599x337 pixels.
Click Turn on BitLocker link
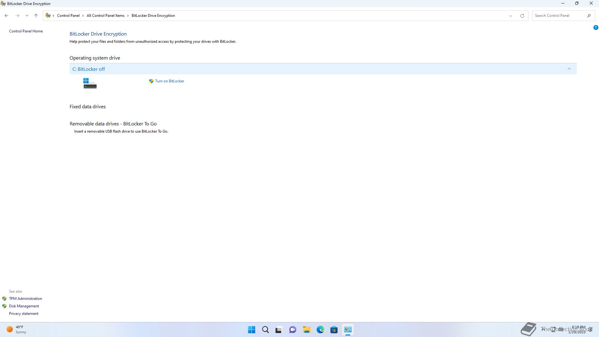[x=170, y=81]
